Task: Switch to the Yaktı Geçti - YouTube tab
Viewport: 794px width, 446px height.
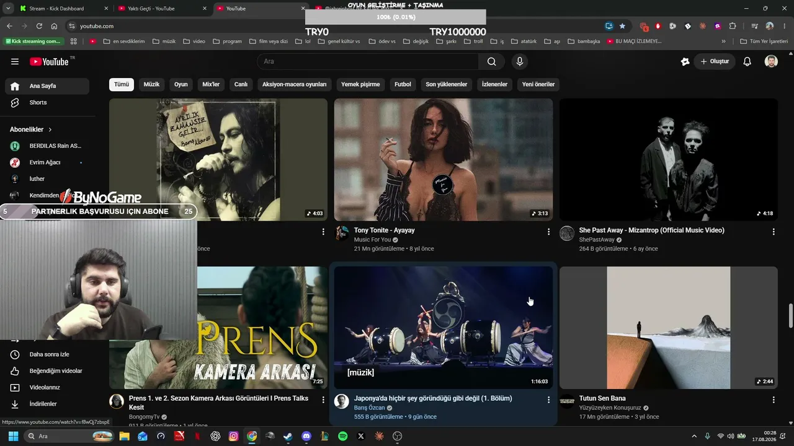Action: coord(161,9)
